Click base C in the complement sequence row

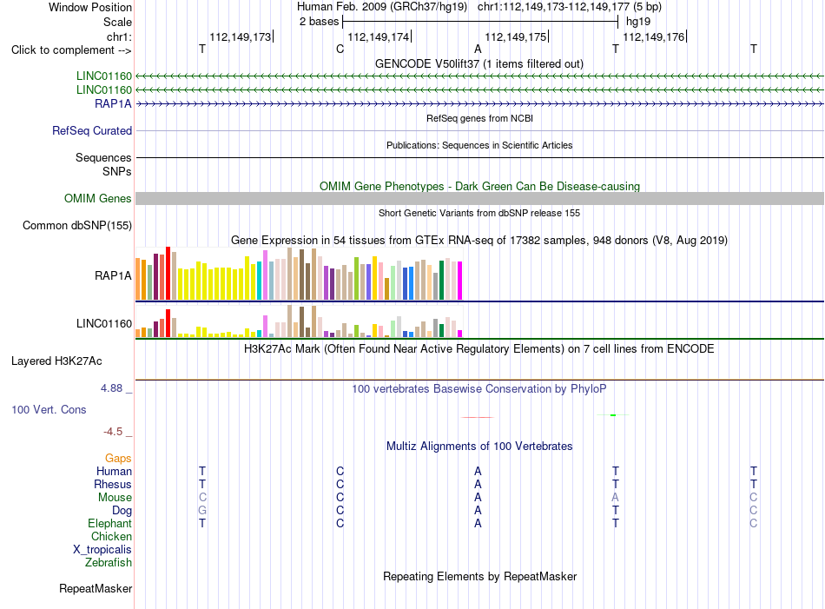point(340,49)
